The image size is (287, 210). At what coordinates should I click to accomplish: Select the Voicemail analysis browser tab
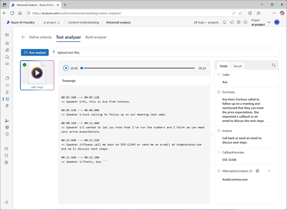tap(36, 5)
